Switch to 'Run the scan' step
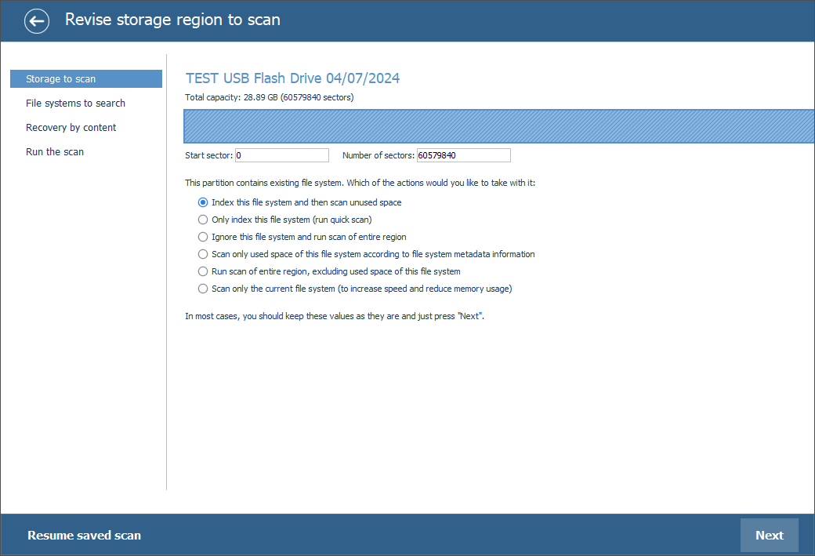 tap(55, 152)
